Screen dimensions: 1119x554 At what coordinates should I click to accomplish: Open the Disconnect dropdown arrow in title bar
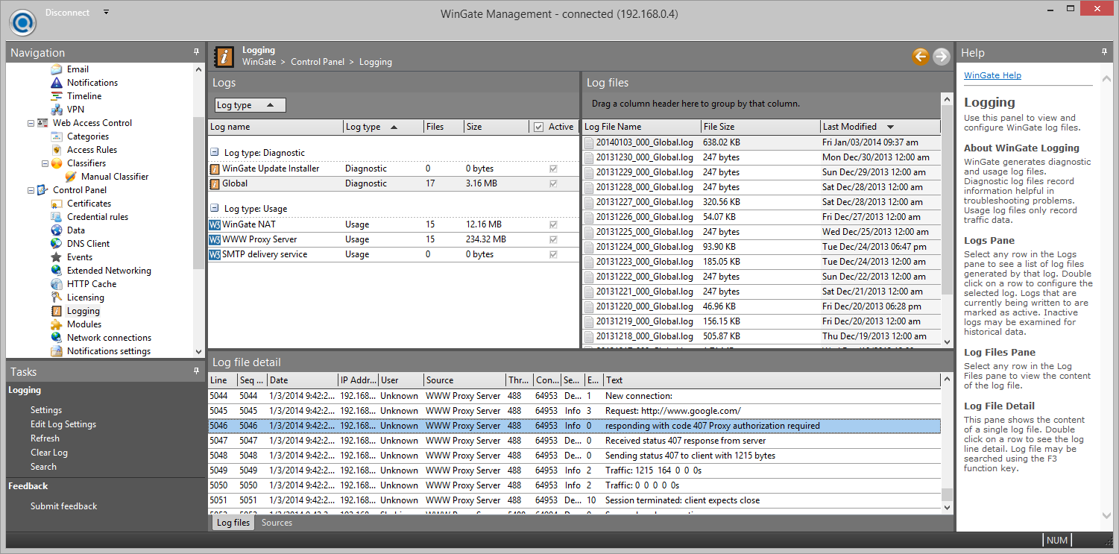(106, 13)
